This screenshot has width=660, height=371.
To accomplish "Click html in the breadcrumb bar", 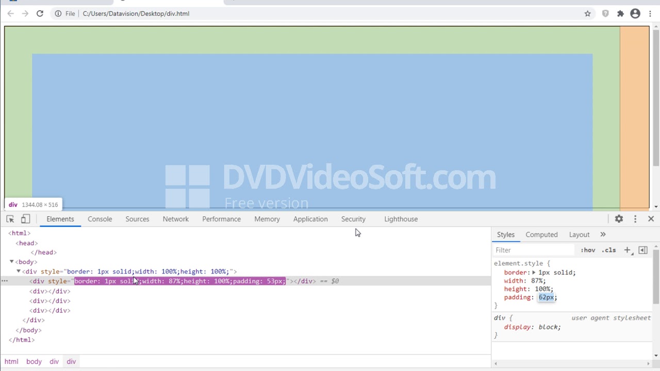I will coord(11,362).
